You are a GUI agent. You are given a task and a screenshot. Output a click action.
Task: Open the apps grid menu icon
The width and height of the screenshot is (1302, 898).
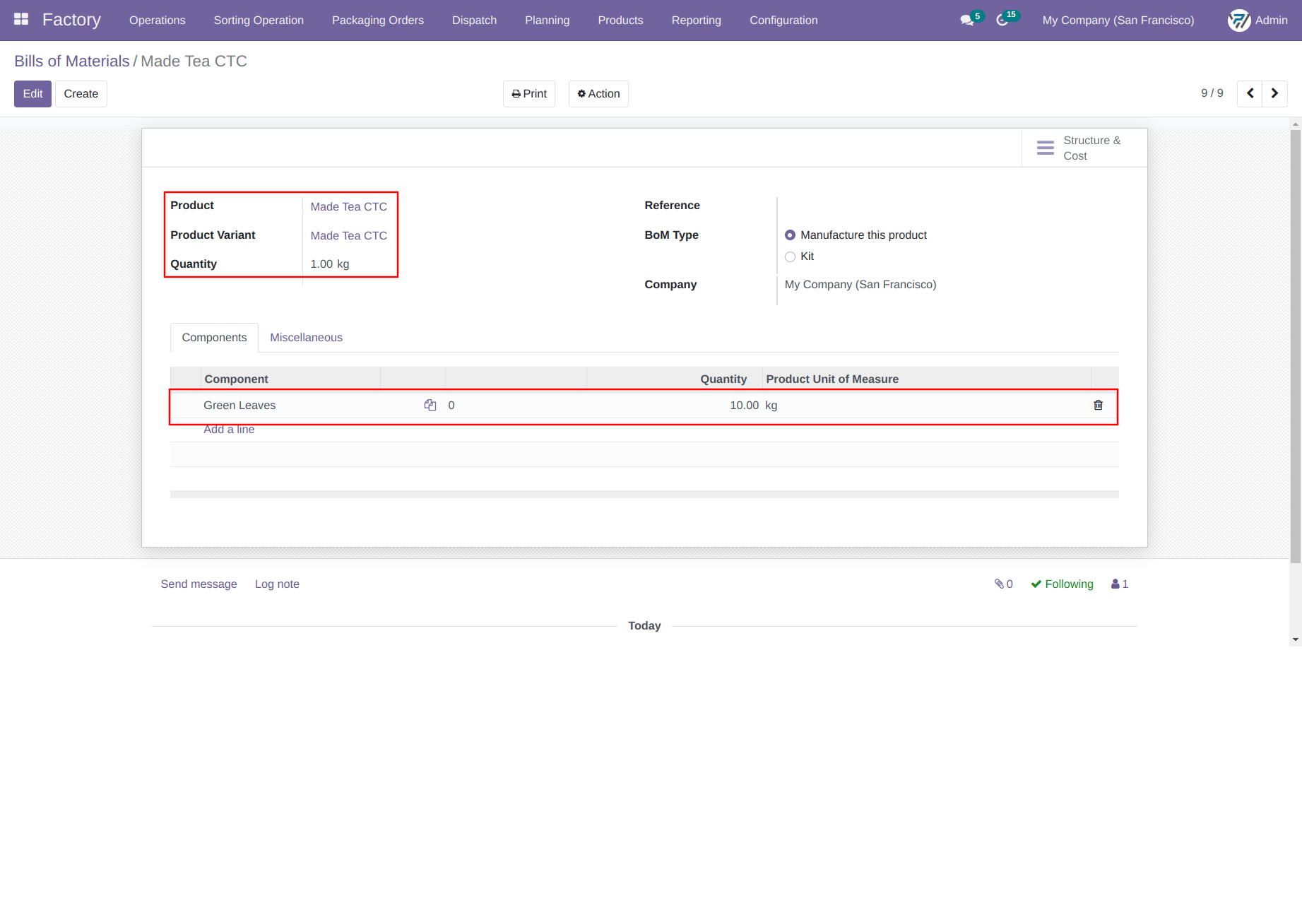coord(21,20)
